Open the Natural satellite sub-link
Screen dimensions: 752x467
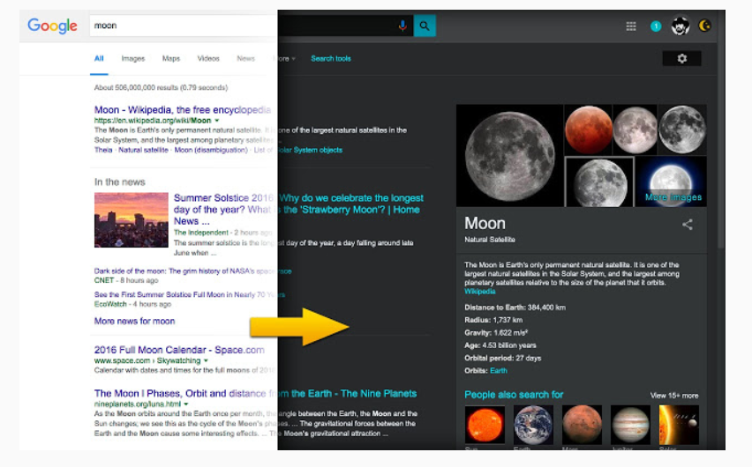(143, 150)
